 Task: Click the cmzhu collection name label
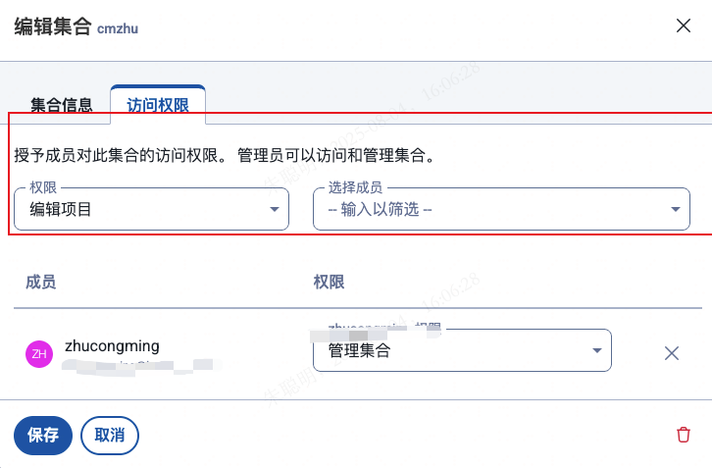(x=118, y=29)
